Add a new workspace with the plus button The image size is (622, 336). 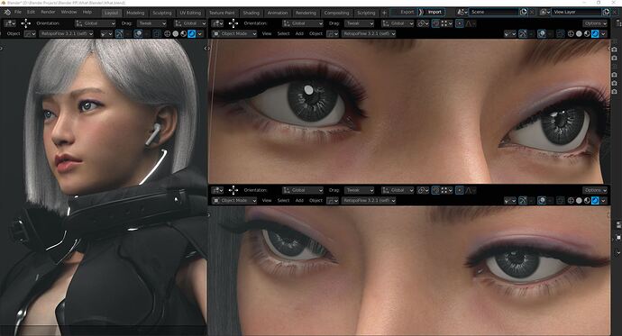tap(384, 13)
